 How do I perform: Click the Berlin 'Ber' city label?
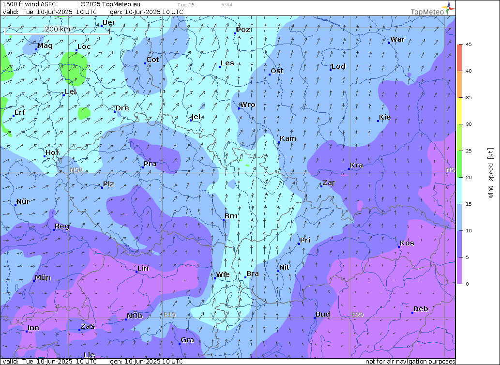click(x=109, y=22)
